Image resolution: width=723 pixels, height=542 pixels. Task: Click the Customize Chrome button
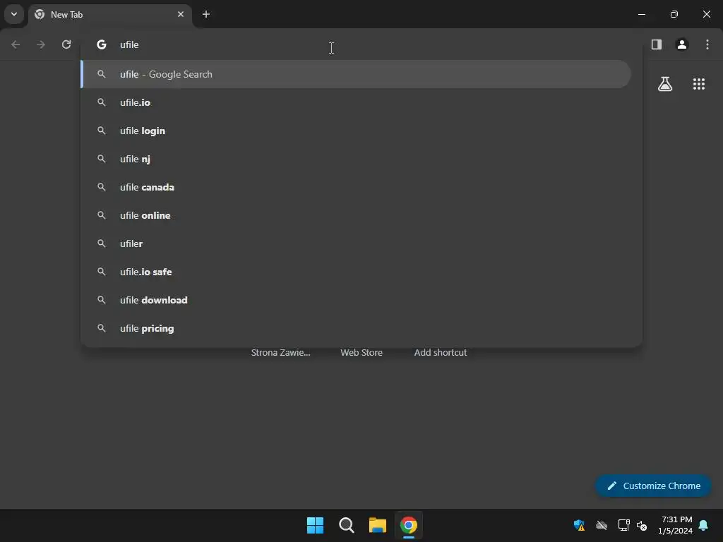(x=653, y=486)
